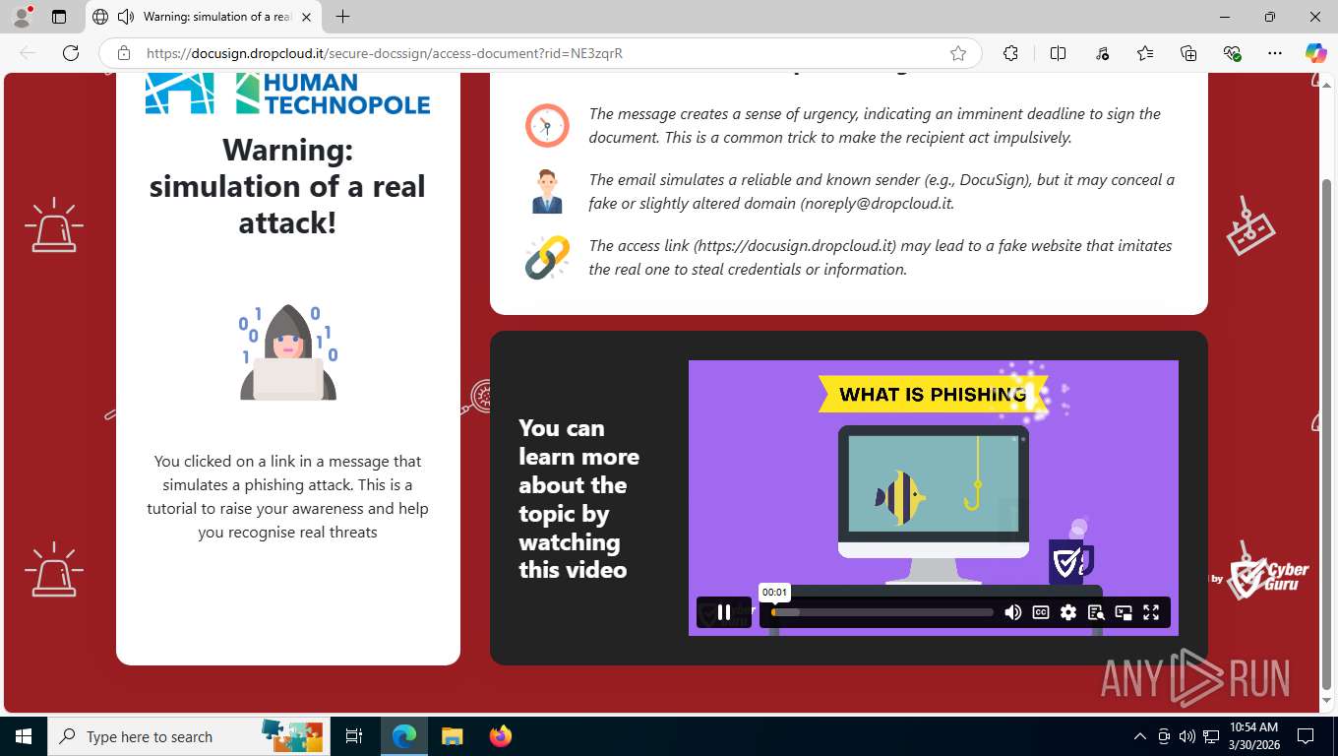Viewport: 1338px width, 756px height.
Task: Click the page vertical scrollbar
Action: tap(1327, 433)
